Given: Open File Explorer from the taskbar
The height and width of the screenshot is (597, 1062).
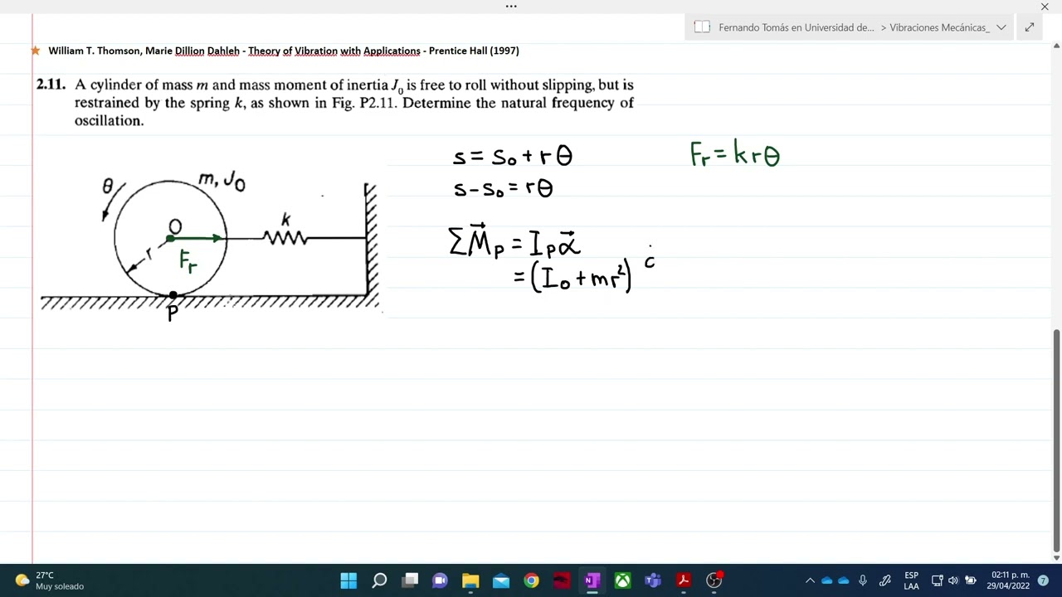Looking at the screenshot, I should coord(470,580).
